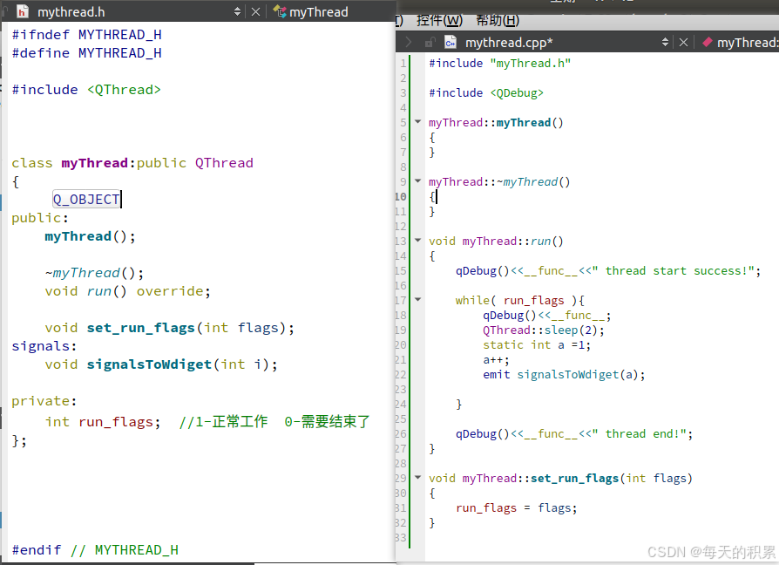Image resolution: width=779 pixels, height=565 pixels.
Task: Click the Q_OBJECT macro in the header
Action: tap(86, 200)
